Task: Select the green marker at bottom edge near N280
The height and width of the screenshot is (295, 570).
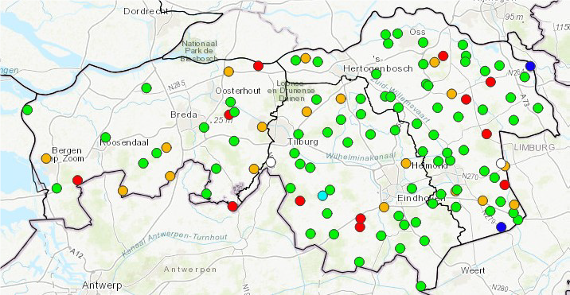Action: click(421, 286)
